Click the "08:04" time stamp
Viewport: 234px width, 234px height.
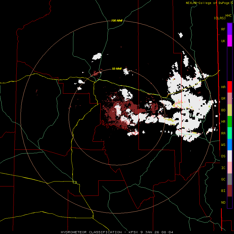(167, 232)
